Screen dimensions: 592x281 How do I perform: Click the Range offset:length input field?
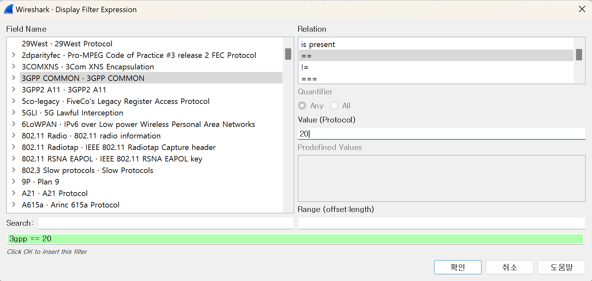tap(441, 223)
